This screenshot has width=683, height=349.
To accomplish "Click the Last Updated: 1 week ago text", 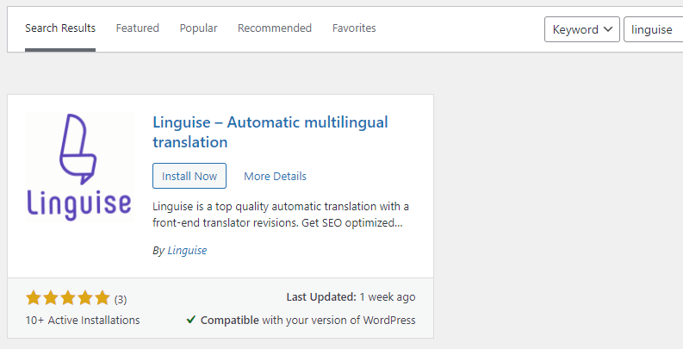I will pyautogui.click(x=351, y=297).
